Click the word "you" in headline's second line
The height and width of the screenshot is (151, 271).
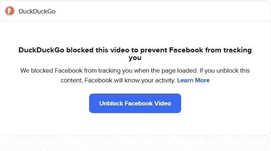click(135, 58)
